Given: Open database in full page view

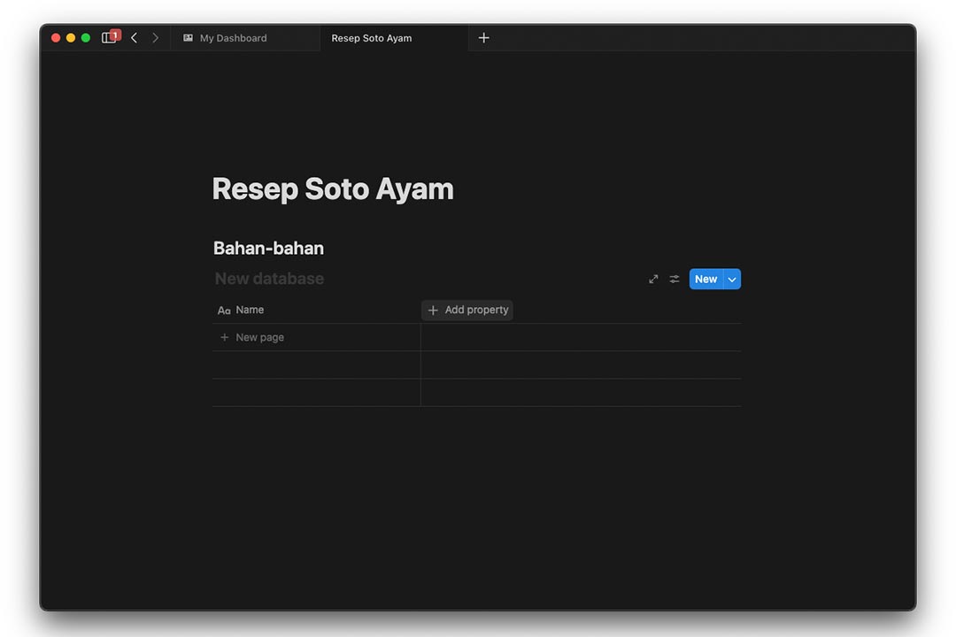Looking at the screenshot, I should pyautogui.click(x=653, y=280).
